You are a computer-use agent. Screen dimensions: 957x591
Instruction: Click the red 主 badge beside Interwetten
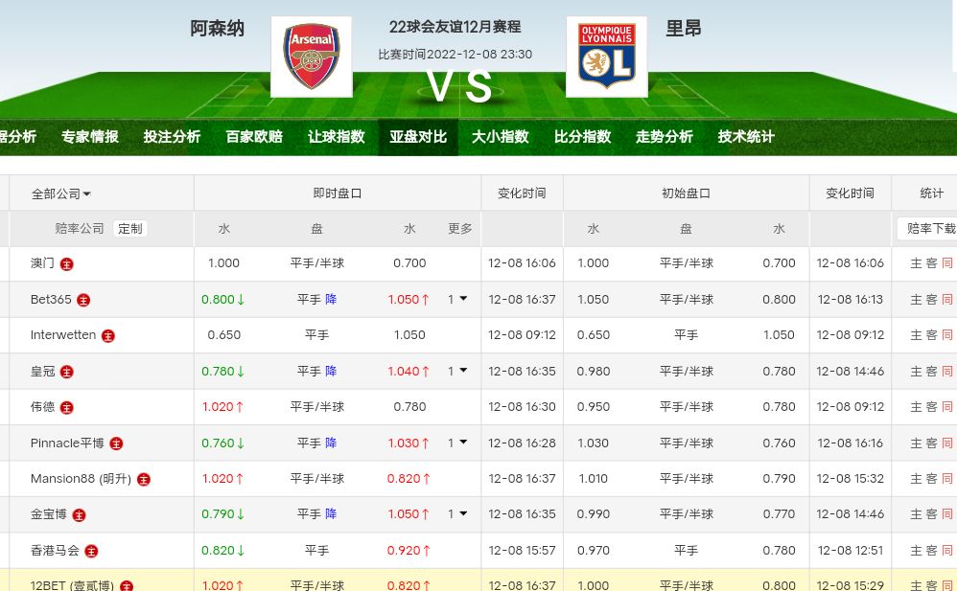pos(108,336)
